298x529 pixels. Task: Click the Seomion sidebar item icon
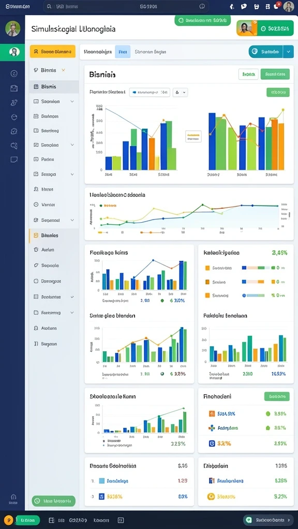(x=36, y=101)
